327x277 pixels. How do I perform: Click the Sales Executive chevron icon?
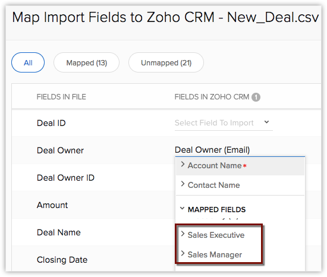point(183,234)
